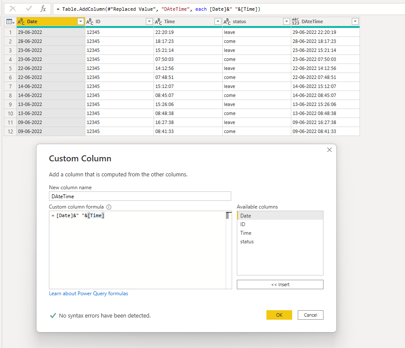Select row number 7 in the grid

pos(10,86)
